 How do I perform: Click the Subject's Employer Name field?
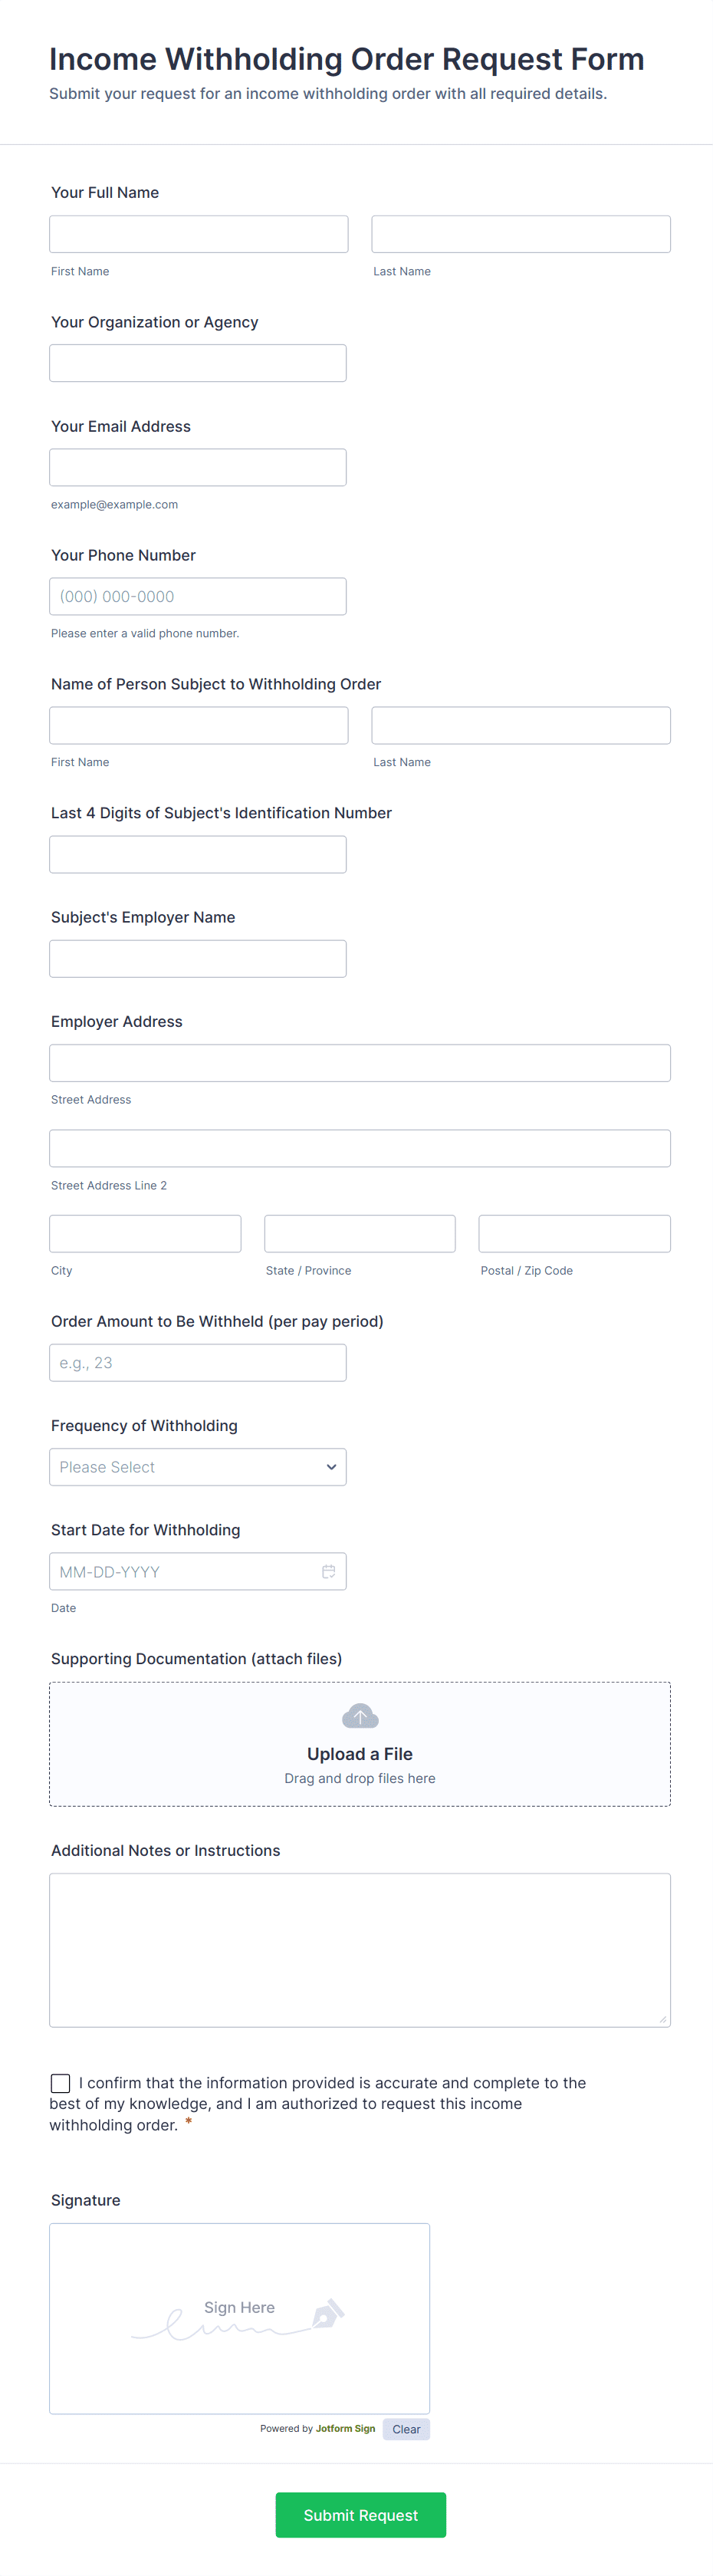pyautogui.click(x=198, y=959)
